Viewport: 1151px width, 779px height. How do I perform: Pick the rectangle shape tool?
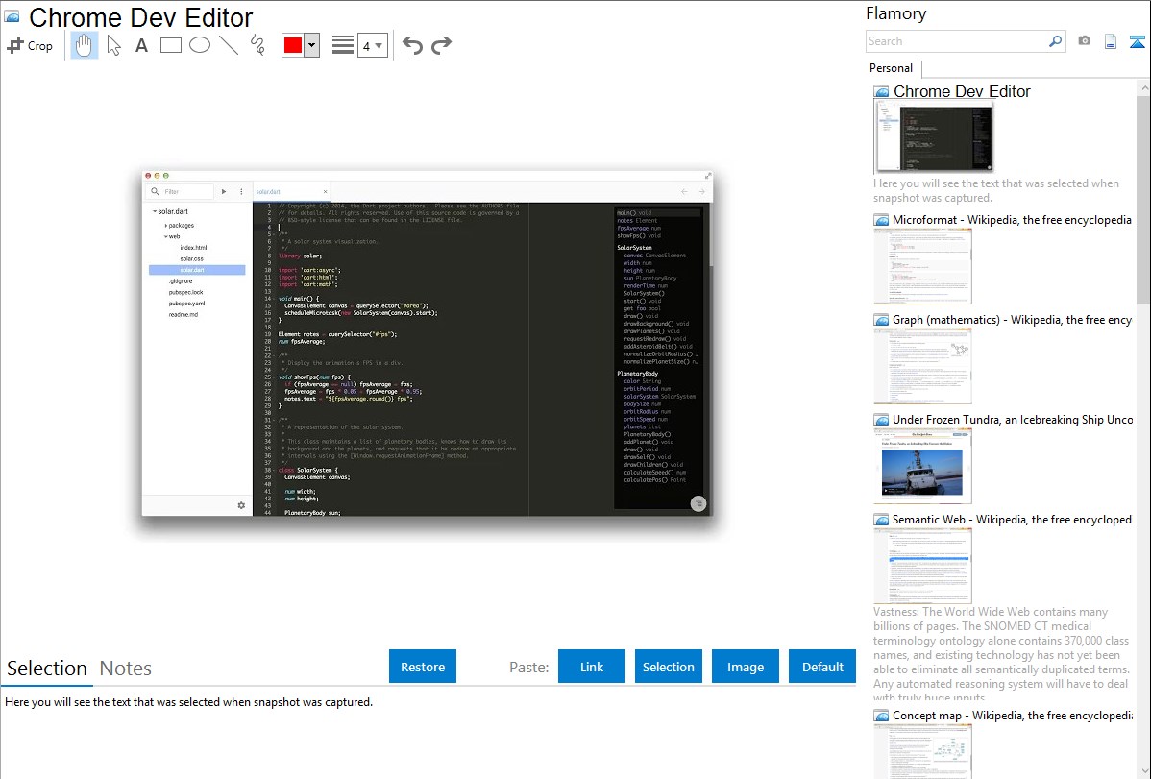(171, 45)
